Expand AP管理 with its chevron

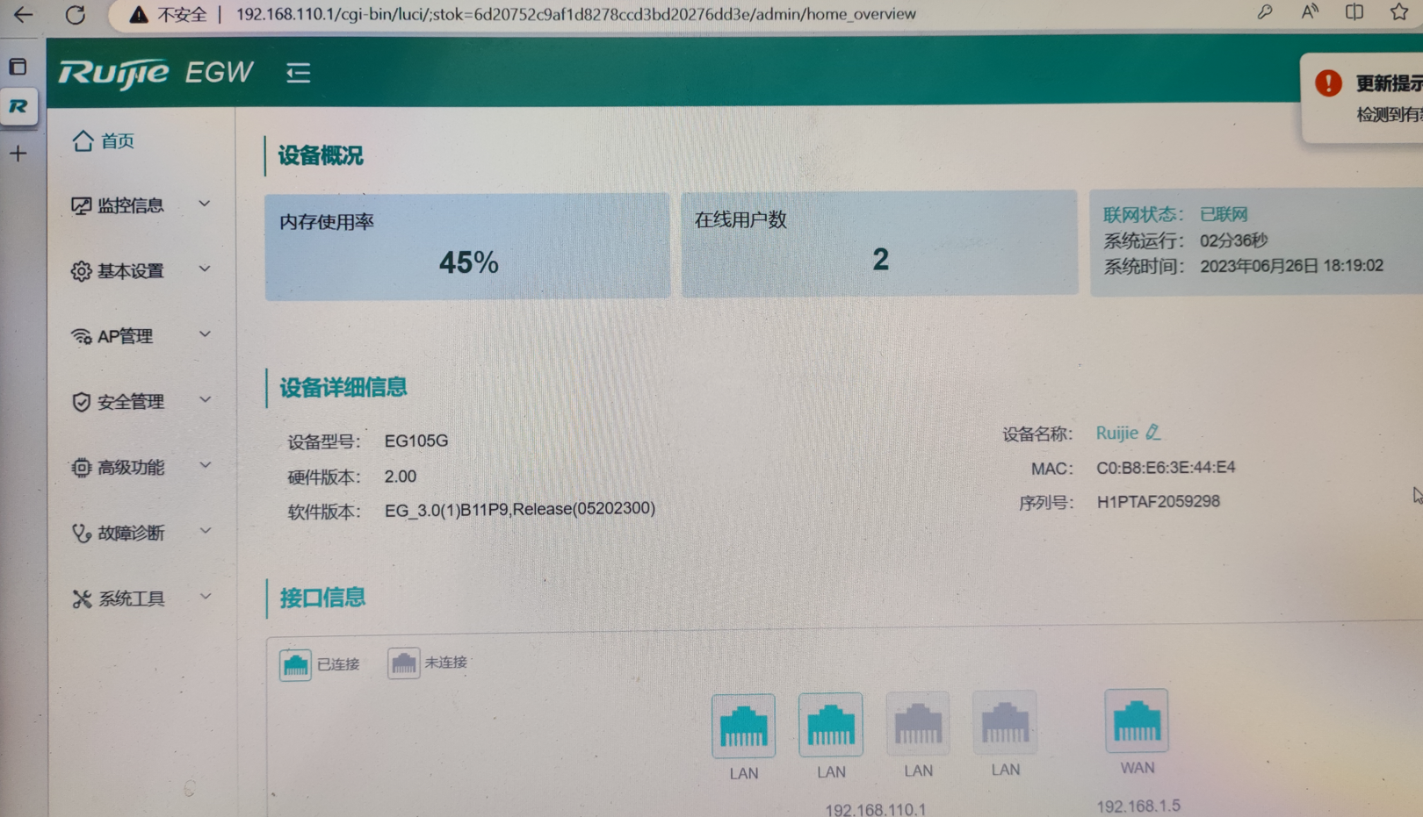click(205, 334)
